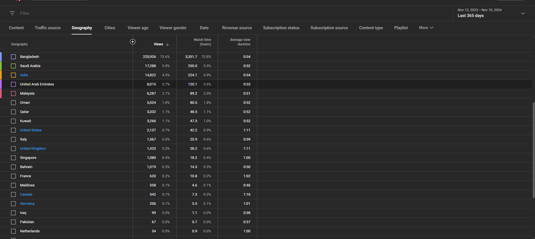Viewport: 535px width, 239px height.
Task: Open the India geography link
Action: [24, 75]
